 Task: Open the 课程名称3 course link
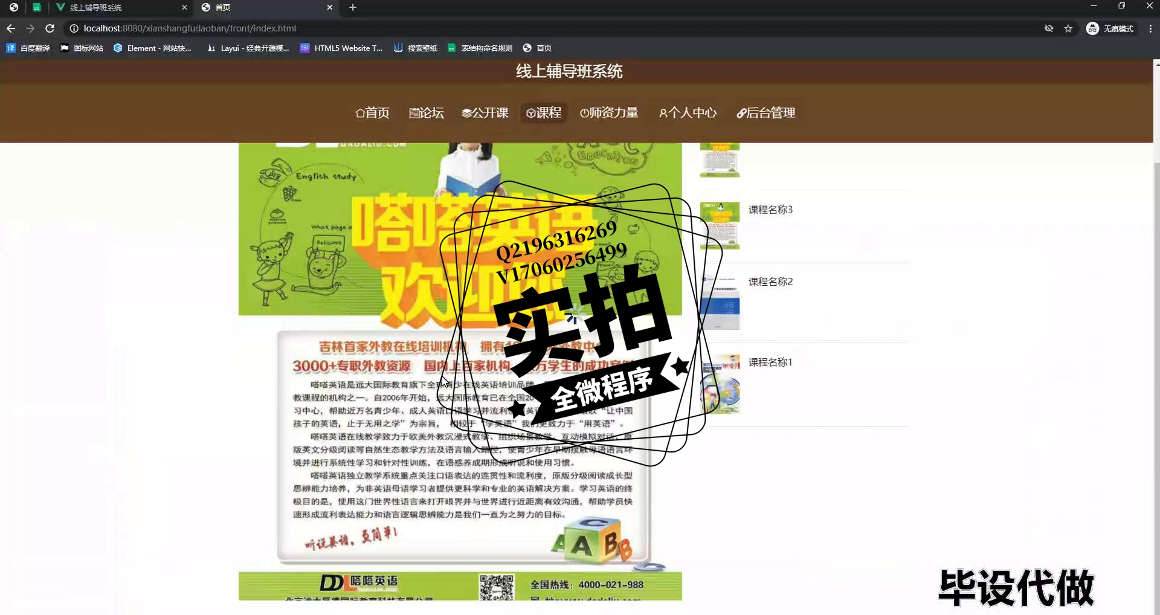pos(770,210)
